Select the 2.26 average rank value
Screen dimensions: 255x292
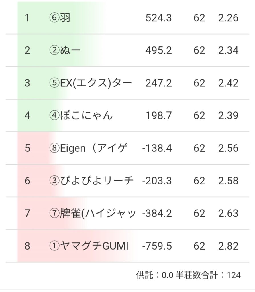click(228, 18)
